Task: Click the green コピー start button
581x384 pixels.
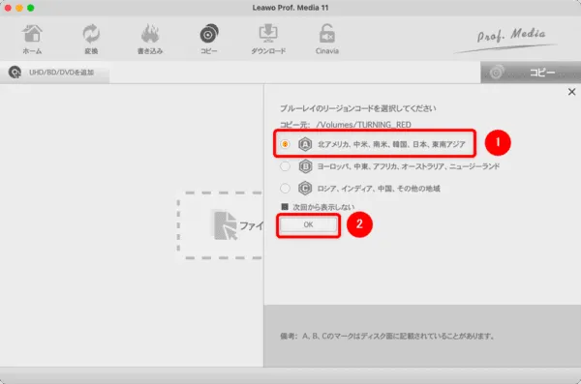Action: tap(531, 73)
